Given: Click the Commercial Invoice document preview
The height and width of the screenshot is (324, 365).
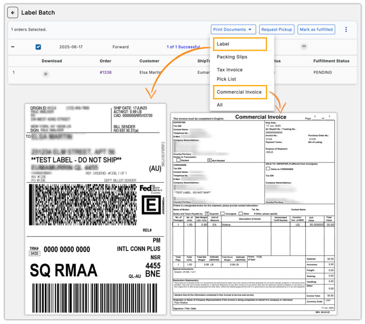Looking at the screenshot, I should (253, 213).
